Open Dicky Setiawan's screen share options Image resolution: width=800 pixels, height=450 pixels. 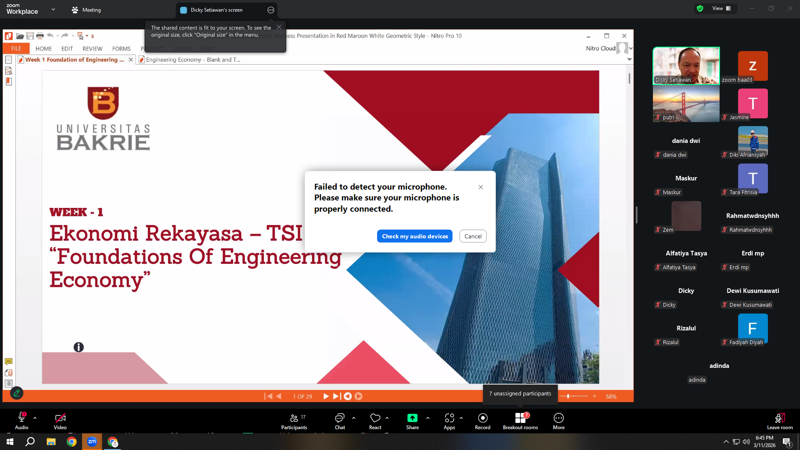point(271,10)
